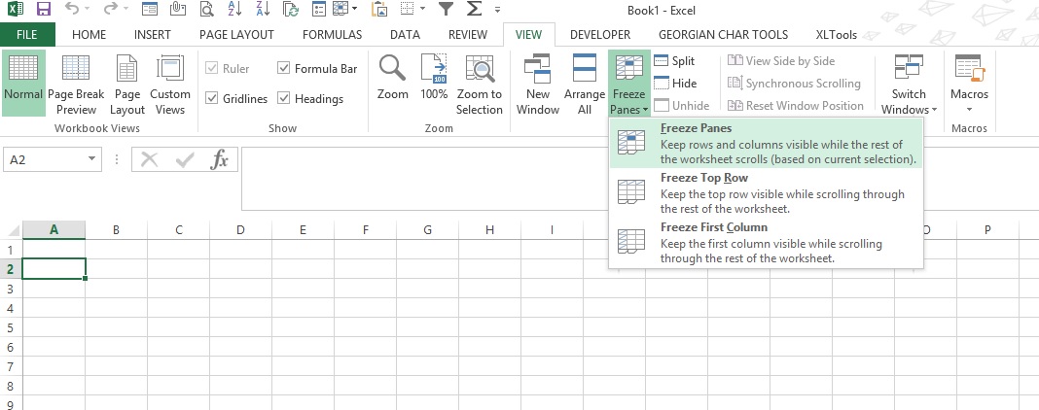Screen dimensions: 1039x410
Task: Click inside the formula bar input
Action: [x=424, y=179]
